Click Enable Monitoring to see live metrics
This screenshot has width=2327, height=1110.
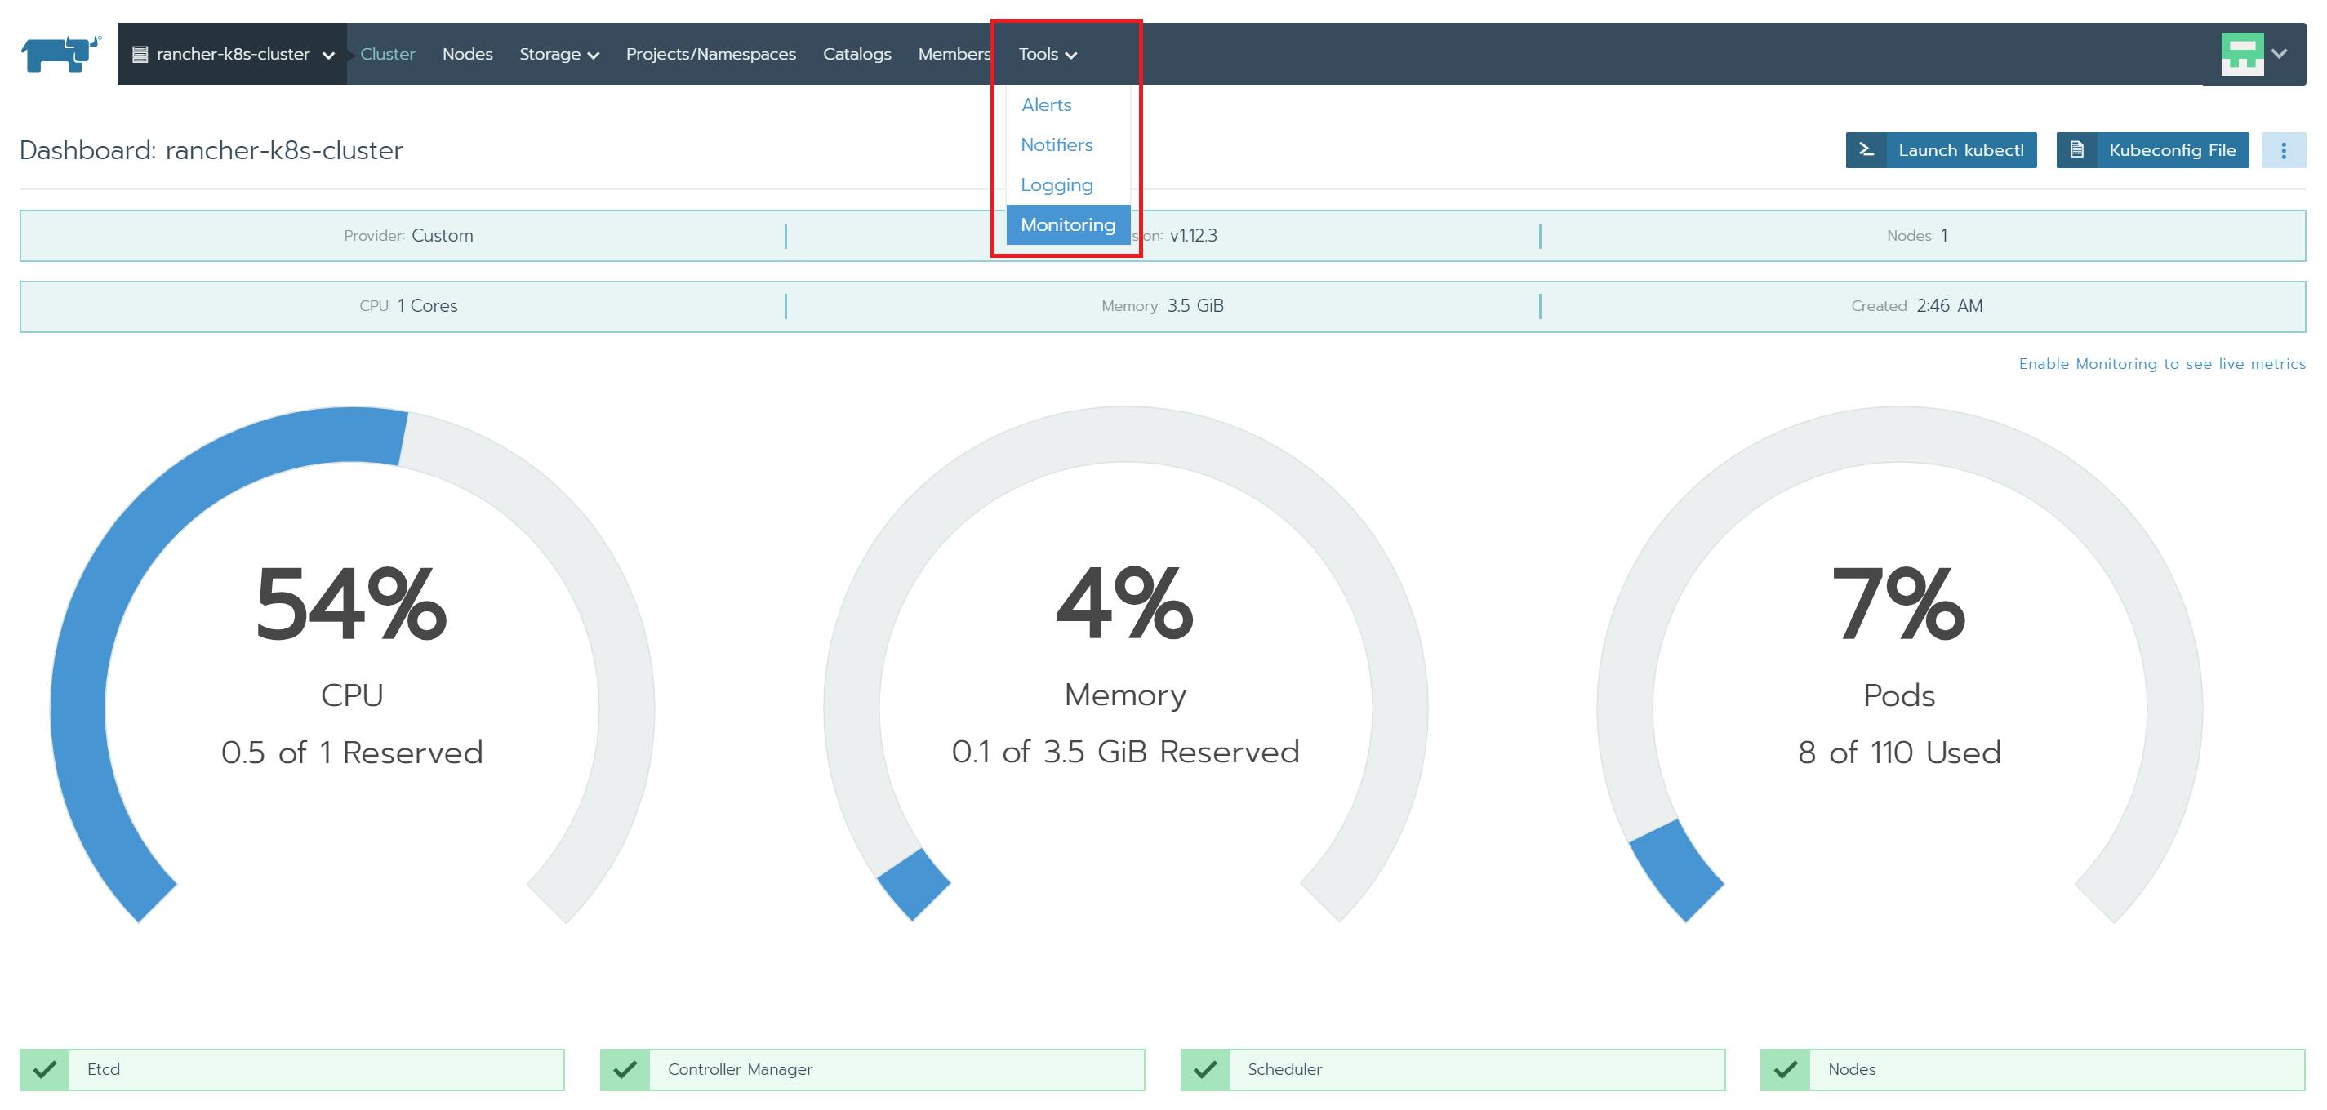click(2162, 364)
